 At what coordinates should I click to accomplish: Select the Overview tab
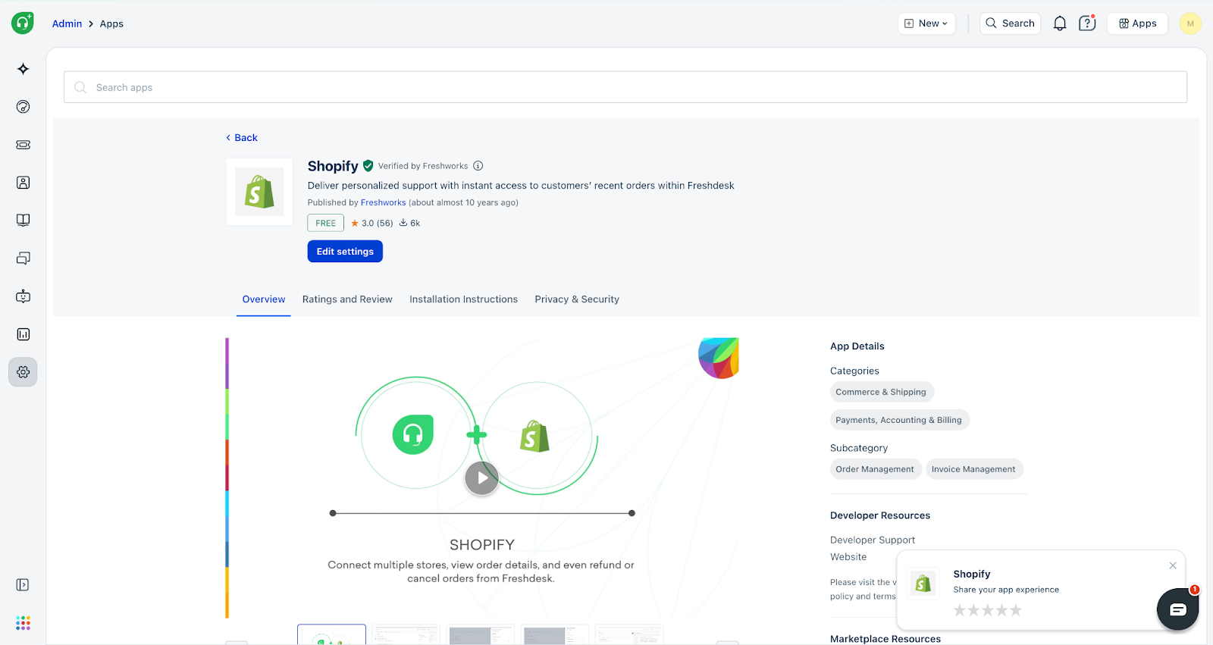click(x=264, y=299)
